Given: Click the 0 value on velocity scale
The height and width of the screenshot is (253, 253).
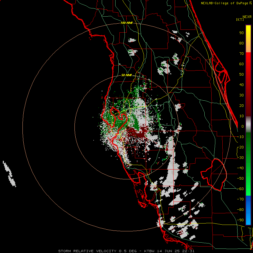Looking at the screenshot, I should (x=243, y=126).
